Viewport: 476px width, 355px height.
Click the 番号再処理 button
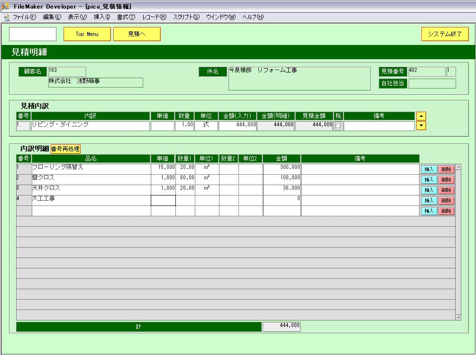[x=65, y=149]
